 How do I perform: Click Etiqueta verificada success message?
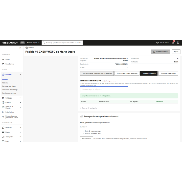click(129, 96)
